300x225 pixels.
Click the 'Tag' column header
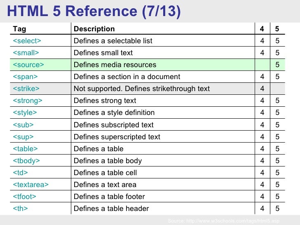pyautogui.click(x=19, y=29)
